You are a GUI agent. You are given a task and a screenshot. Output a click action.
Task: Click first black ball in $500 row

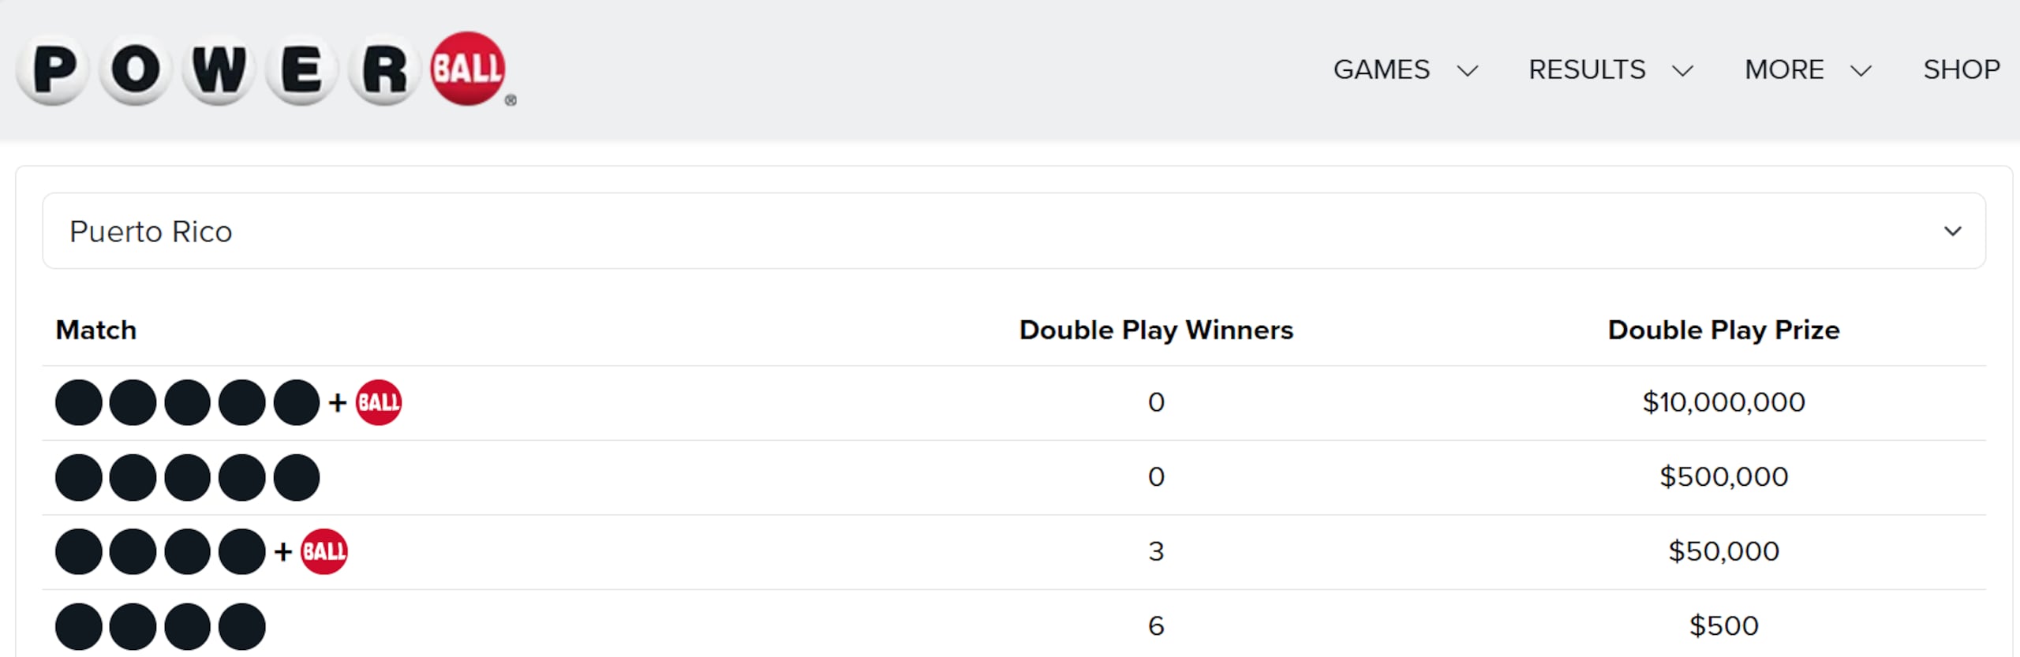click(79, 626)
